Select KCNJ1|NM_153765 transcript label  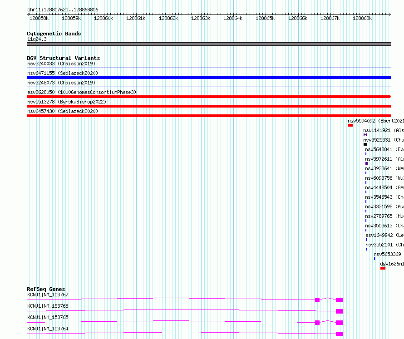point(48,317)
